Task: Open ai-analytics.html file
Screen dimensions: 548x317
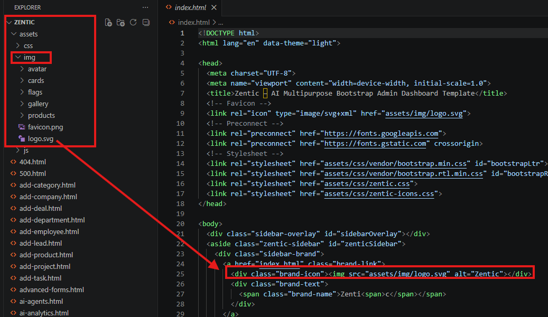Action: point(44,313)
